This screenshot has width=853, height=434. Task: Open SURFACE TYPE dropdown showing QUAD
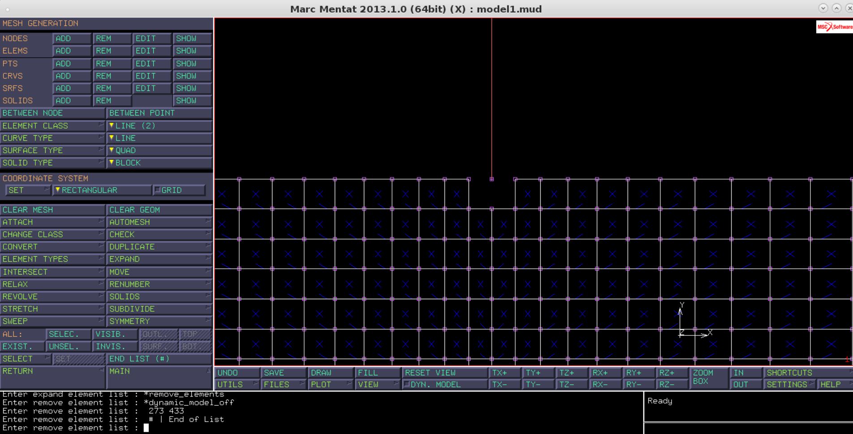pyautogui.click(x=159, y=150)
